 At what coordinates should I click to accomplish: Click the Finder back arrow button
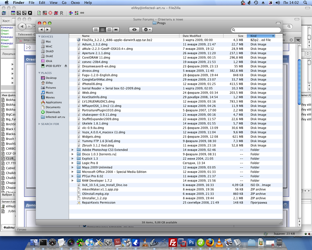[41, 30]
